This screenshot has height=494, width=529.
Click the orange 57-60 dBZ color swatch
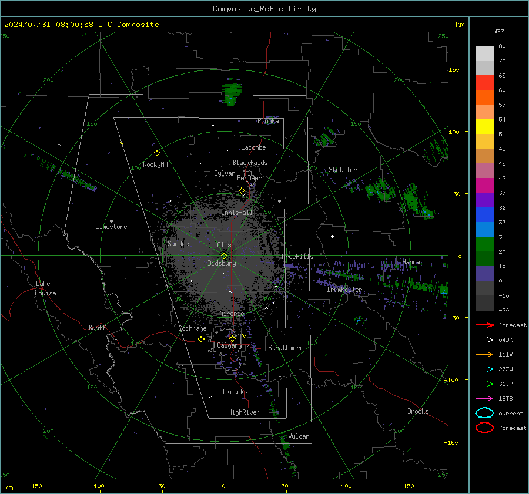pos(484,98)
